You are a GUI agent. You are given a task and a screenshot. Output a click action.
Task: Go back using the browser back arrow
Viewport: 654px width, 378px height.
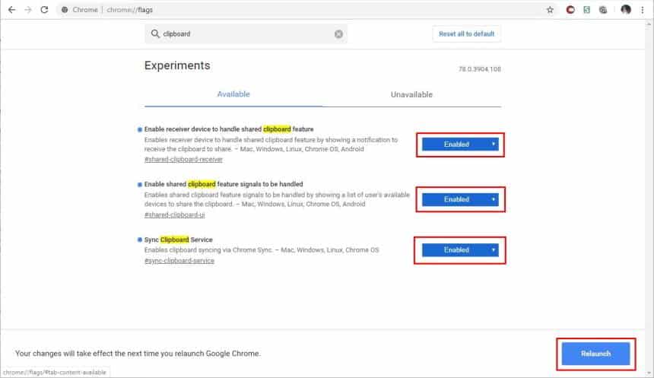(11, 10)
